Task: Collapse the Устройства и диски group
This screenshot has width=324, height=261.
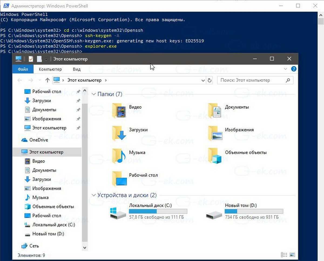Action: [94, 195]
